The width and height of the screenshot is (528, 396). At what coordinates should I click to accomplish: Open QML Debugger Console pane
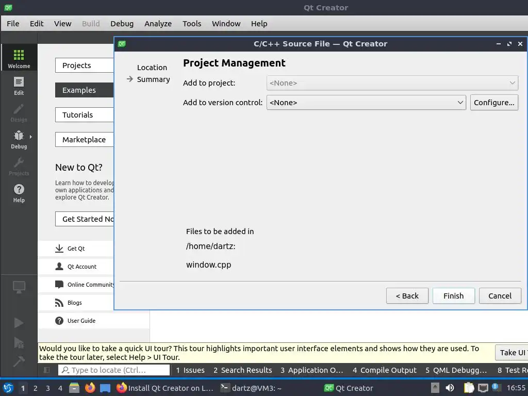point(456,370)
